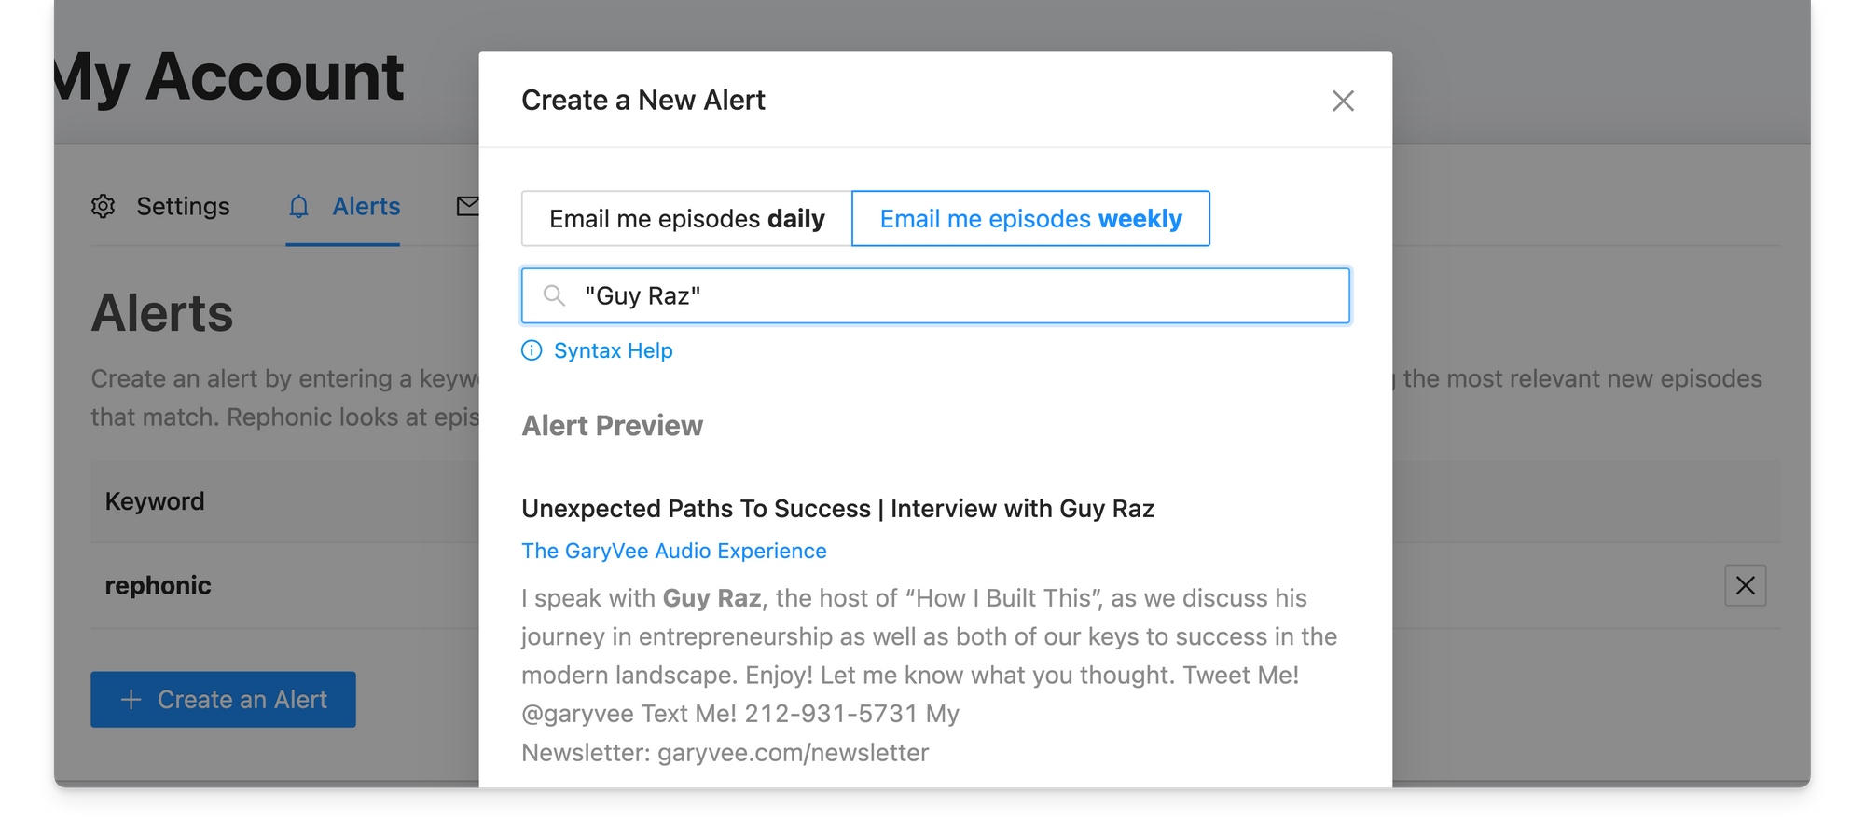Screen dimensions: 1865x820
Task: Click the info icon beside Syntax Help
Action: (532, 350)
